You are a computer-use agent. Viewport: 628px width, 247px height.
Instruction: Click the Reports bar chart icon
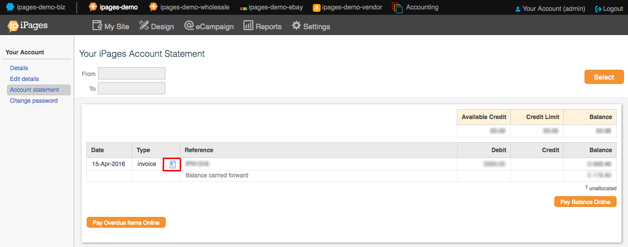(248, 26)
